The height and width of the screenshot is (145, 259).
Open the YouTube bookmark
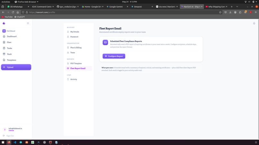click(7, 17)
